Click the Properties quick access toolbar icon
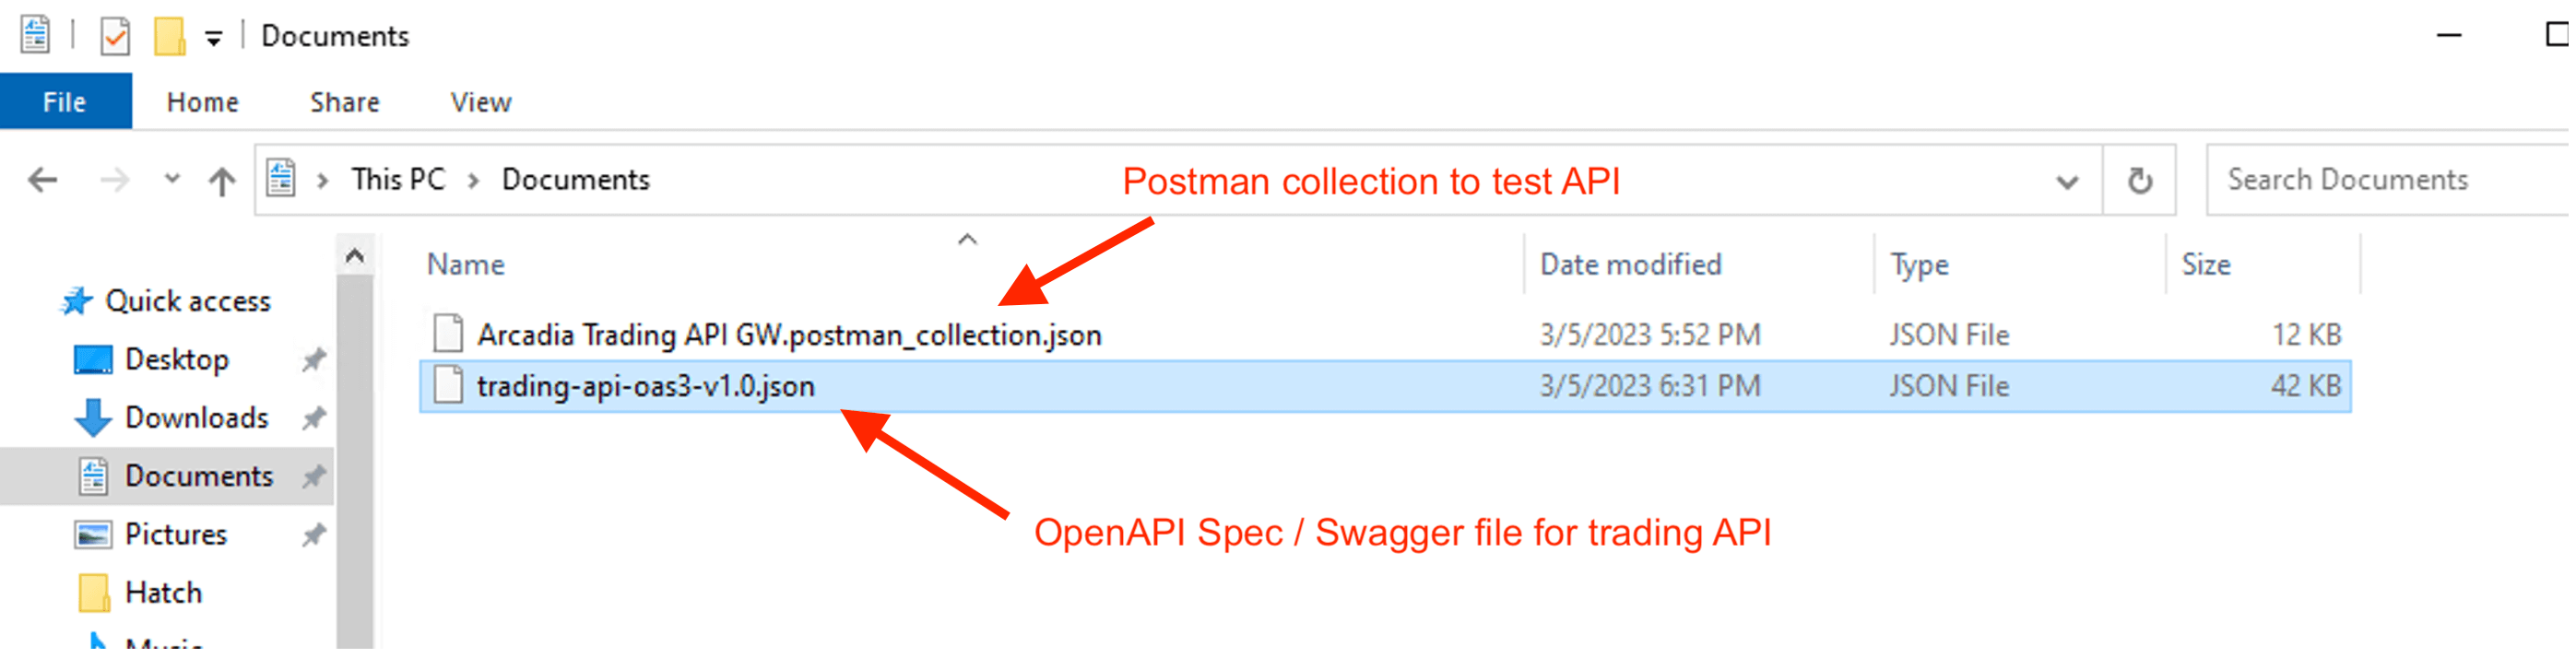Viewport: 2576px width, 658px height. [x=115, y=37]
